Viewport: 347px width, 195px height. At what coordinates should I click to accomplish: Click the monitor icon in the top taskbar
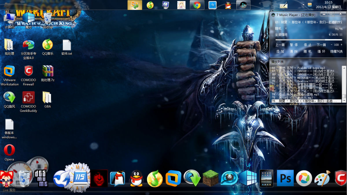[166, 5]
